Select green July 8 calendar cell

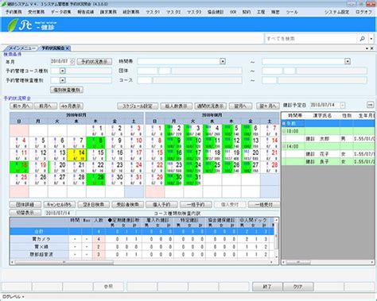pos(95,143)
